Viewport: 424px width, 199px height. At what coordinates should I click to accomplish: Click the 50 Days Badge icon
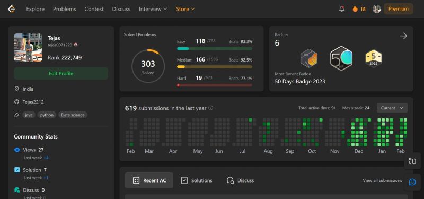[341, 58]
